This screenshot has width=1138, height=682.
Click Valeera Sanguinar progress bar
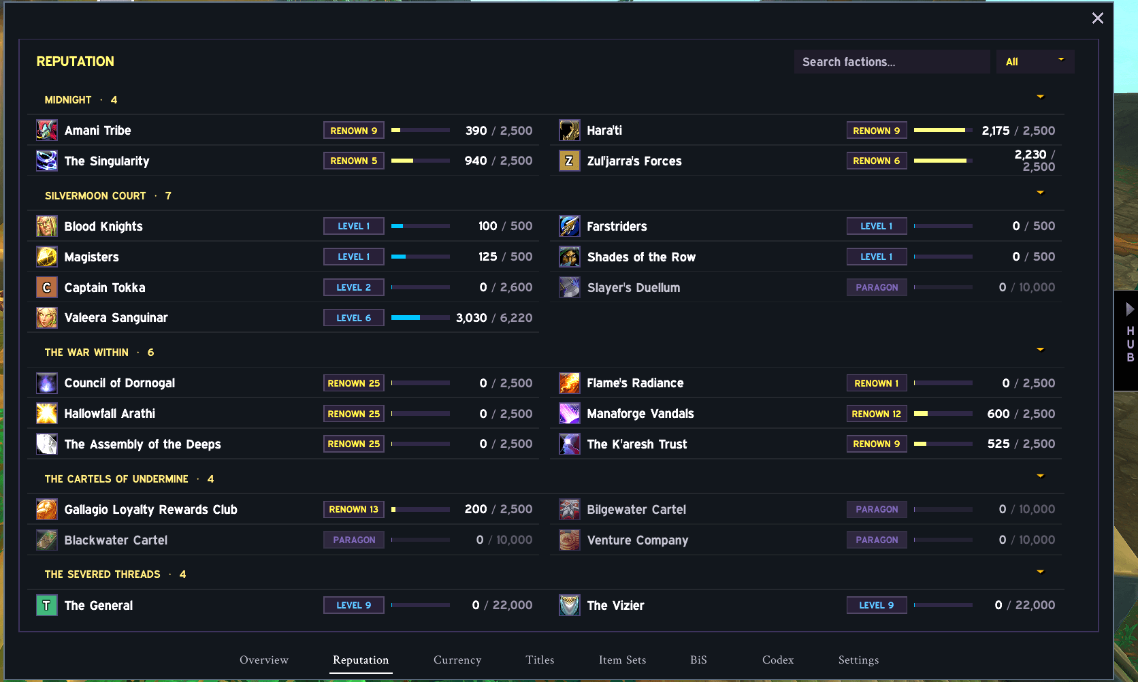(x=421, y=318)
